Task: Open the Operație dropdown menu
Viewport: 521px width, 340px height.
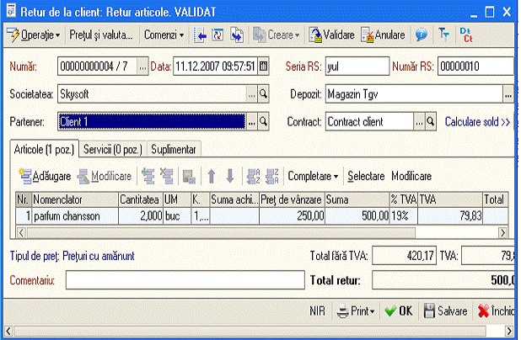Action: 33,35
